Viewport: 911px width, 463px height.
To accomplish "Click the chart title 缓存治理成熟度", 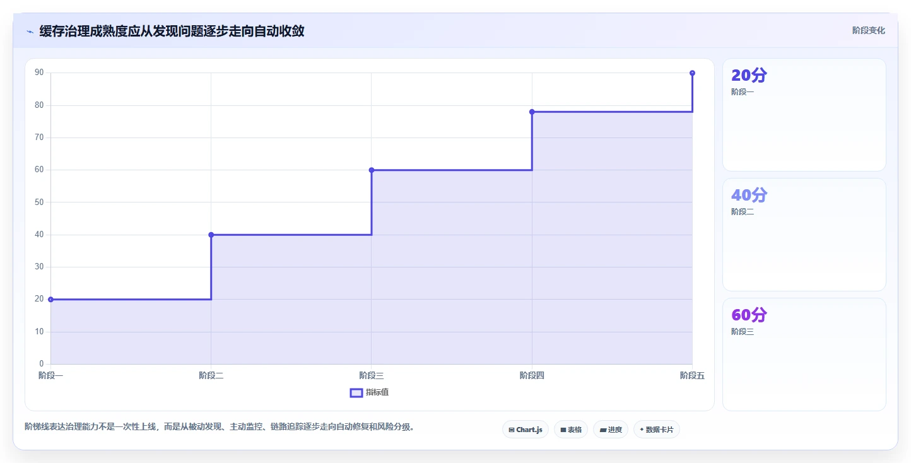I will [172, 31].
